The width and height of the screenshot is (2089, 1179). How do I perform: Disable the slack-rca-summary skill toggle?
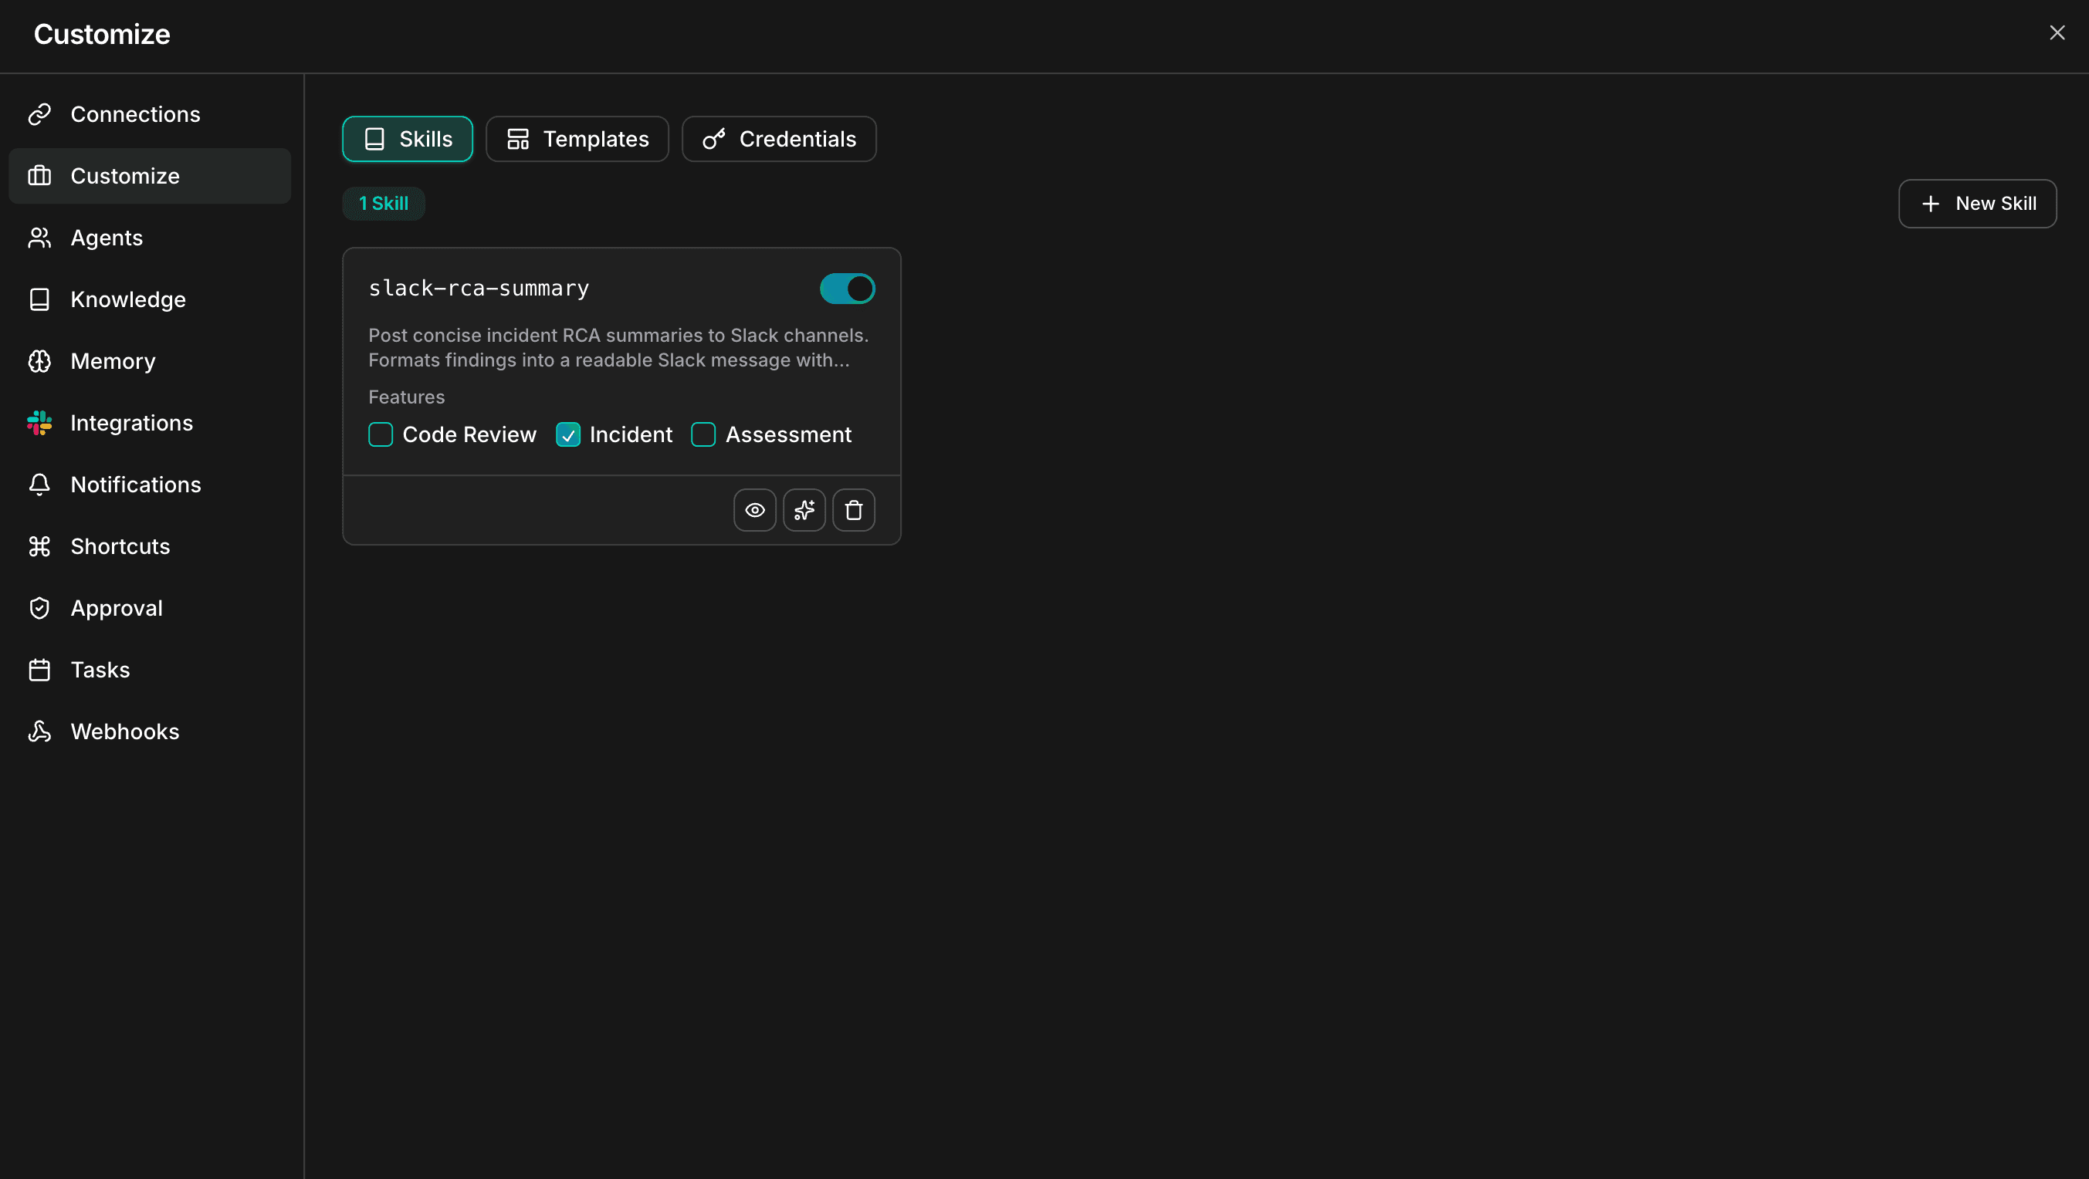pos(847,289)
